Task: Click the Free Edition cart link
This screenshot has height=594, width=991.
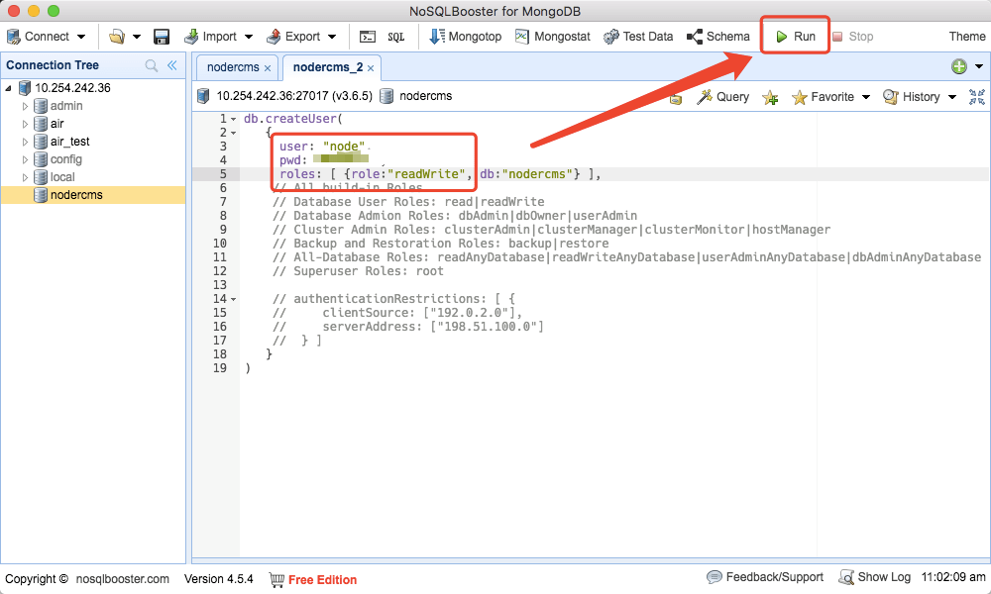Action: click(313, 579)
